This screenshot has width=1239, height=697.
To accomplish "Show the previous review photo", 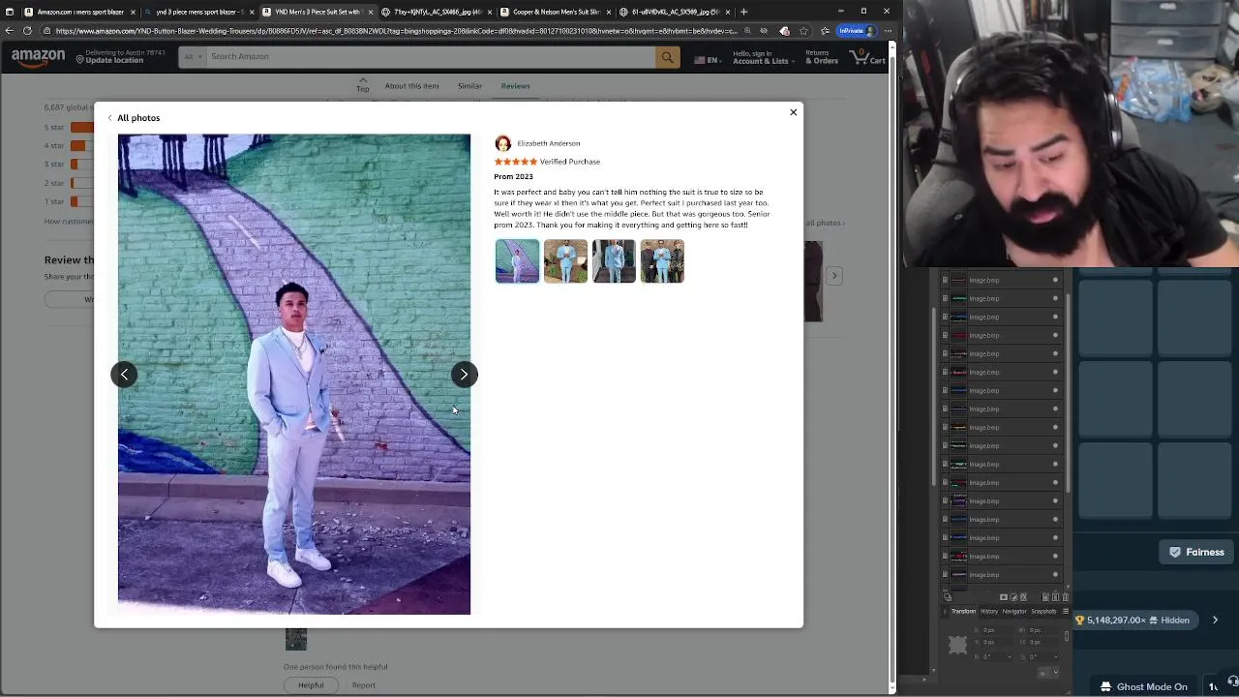I will pos(124,375).
